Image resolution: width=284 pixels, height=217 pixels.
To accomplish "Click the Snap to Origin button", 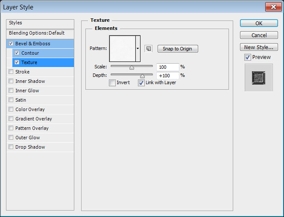I will coord(178,49).
